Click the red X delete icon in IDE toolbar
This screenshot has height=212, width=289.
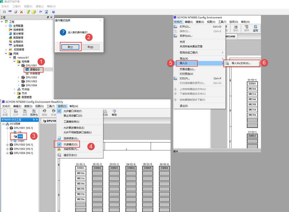coord(21,12)
